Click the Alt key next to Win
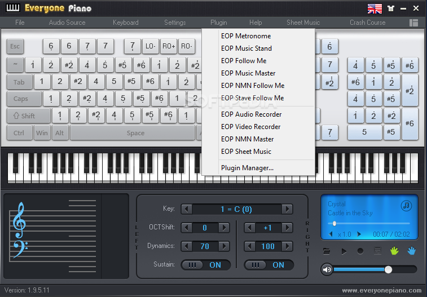This screenshot has height=297, width=427. (x=60, y=133)
